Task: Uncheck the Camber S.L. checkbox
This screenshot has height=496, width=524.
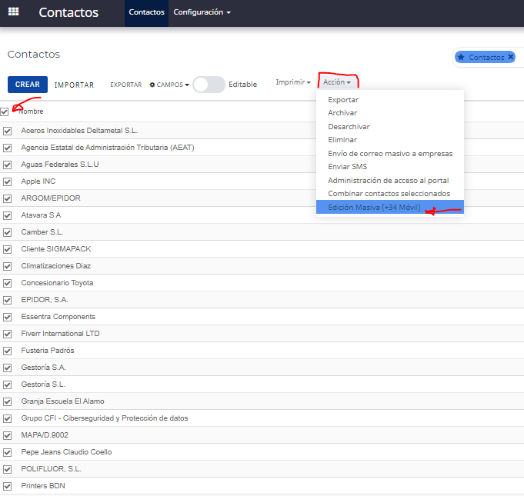Action: pyautogui.click(x=8, y=232)
